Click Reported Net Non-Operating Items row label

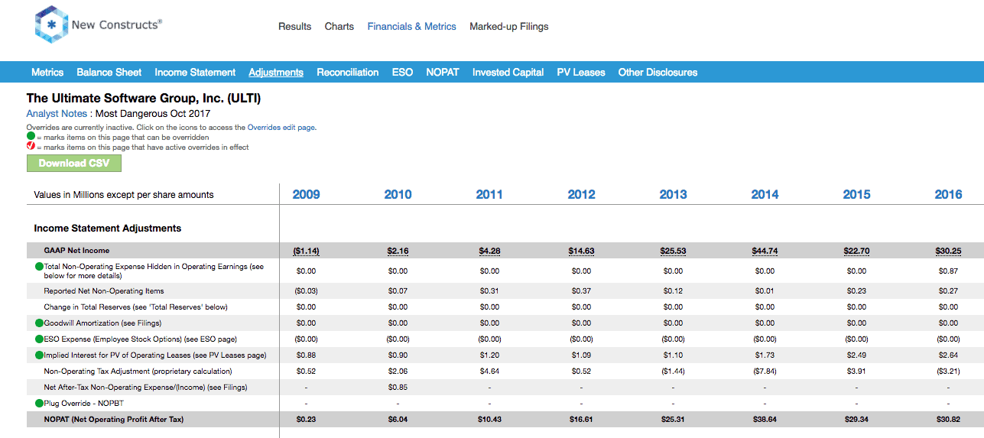point(104,290)
